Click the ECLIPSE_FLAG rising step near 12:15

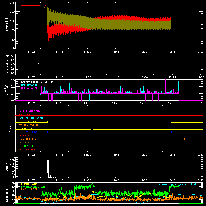pos(172,132)
